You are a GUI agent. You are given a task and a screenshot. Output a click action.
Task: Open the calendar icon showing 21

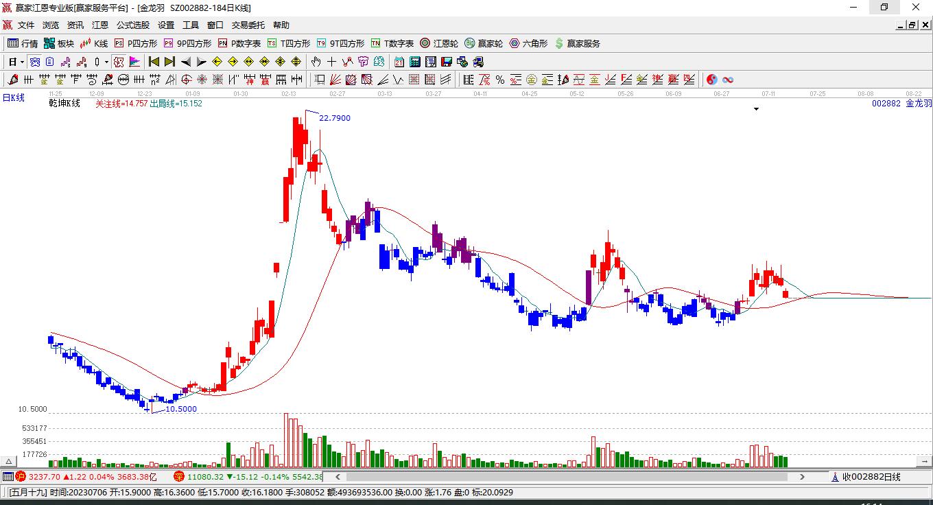point(399,62)
